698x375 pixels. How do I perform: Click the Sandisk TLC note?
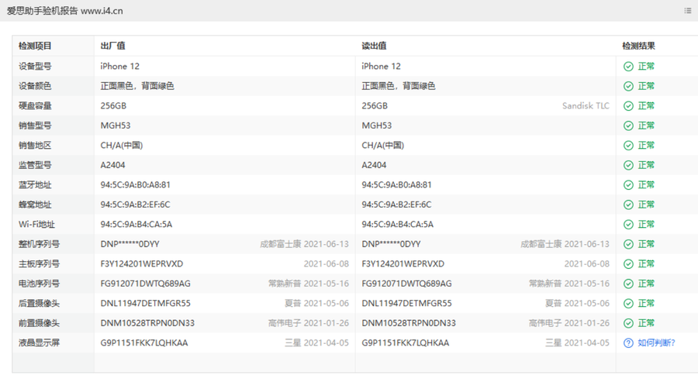[586, 106]
